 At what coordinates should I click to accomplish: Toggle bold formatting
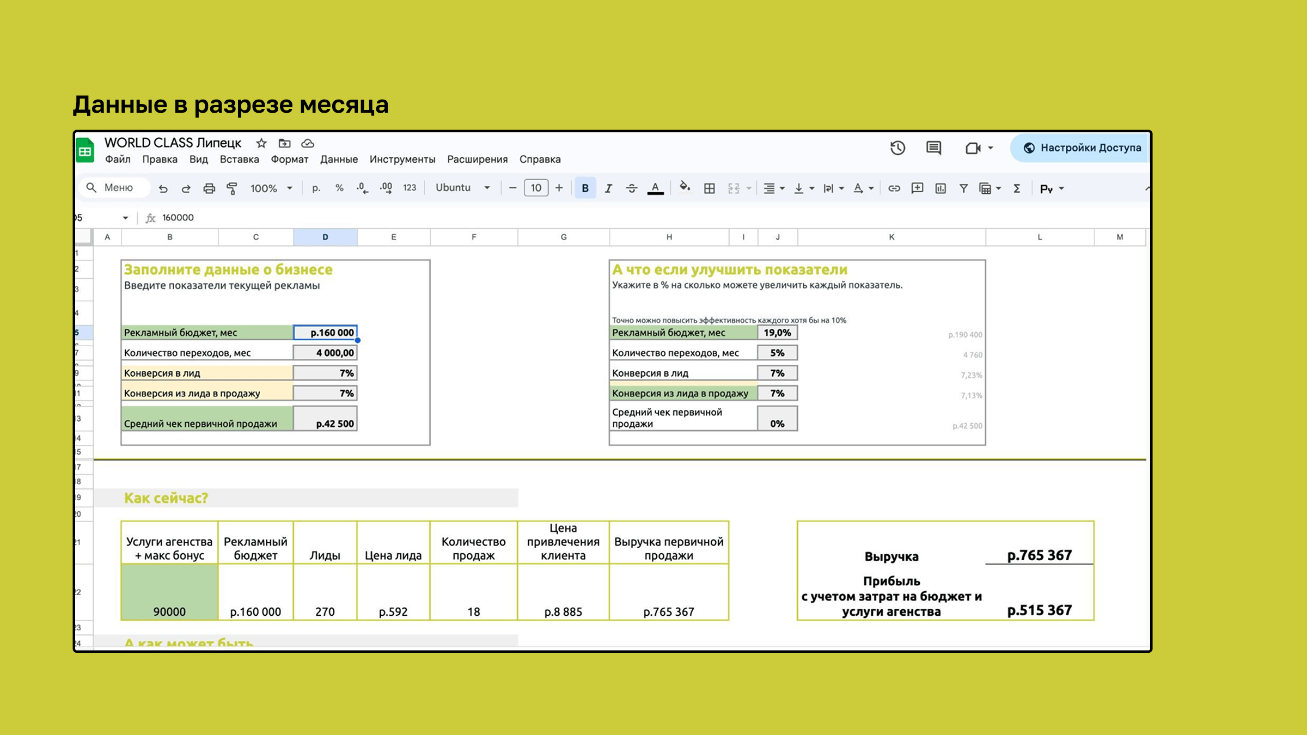(585, 188)
